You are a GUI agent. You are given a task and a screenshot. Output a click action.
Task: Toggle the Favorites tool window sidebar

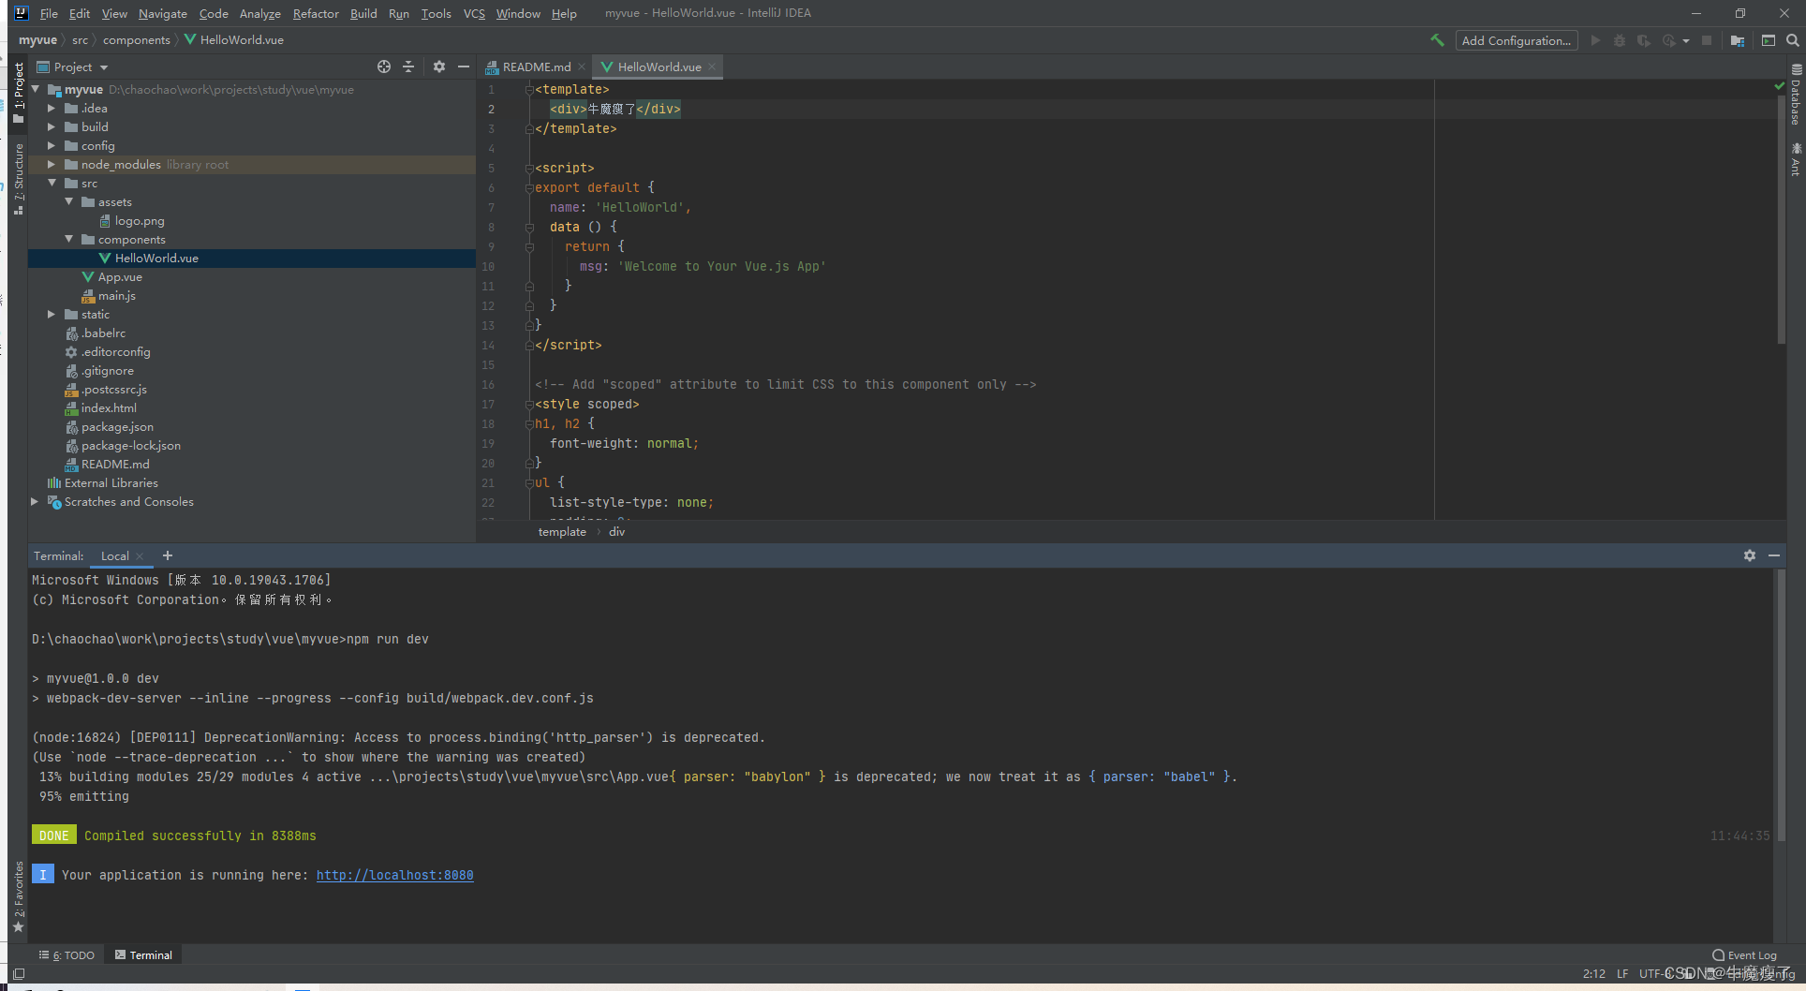[19, 896]
